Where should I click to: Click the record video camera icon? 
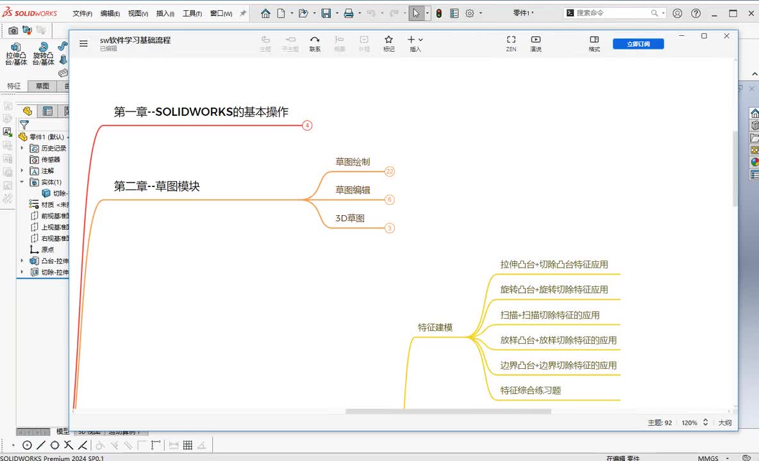point(27,31)
